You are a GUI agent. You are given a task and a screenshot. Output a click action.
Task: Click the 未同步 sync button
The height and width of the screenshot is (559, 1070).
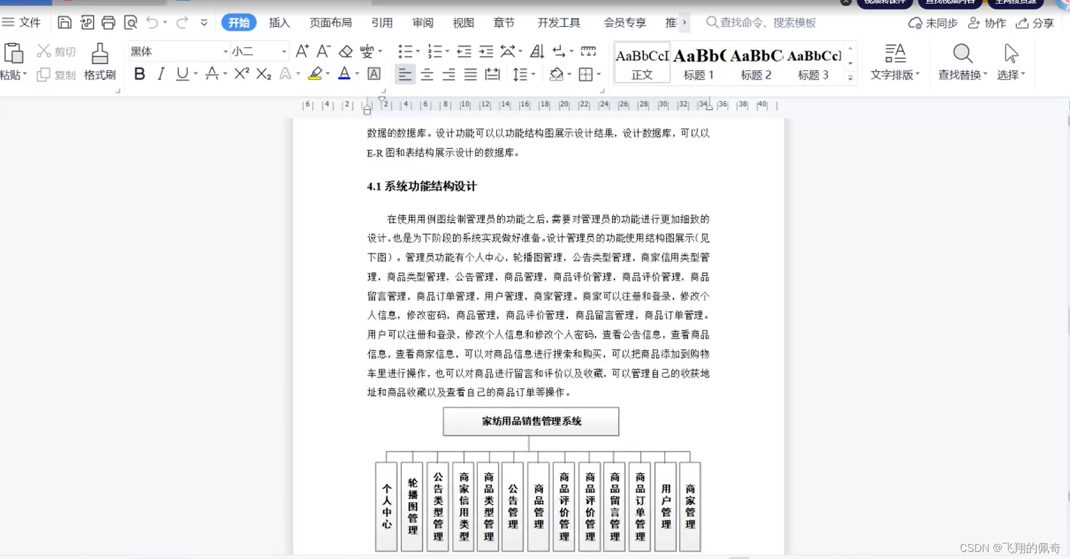point(933,23)
